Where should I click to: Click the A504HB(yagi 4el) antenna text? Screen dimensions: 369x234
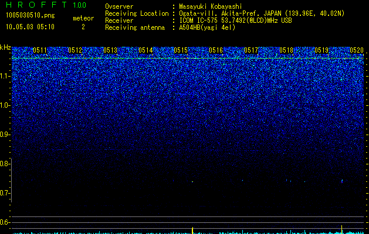coord(207,27)
